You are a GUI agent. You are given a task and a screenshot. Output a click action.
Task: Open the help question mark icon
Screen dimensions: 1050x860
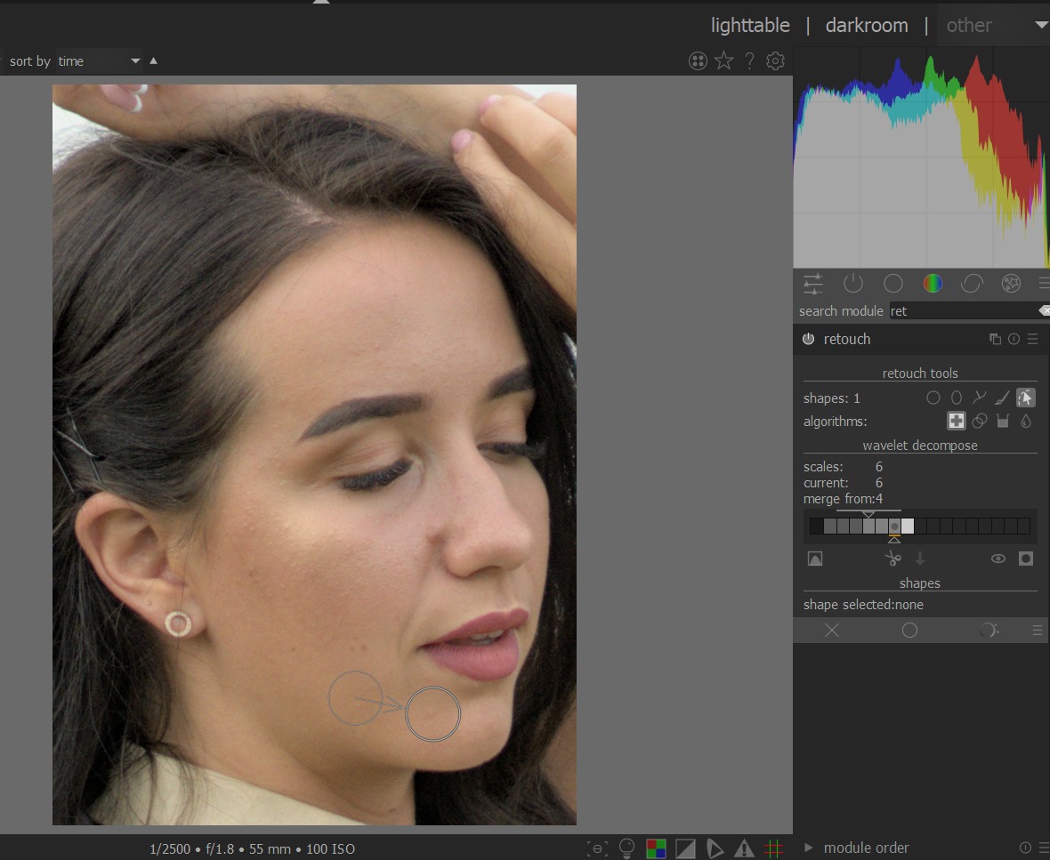pos(749,60)
